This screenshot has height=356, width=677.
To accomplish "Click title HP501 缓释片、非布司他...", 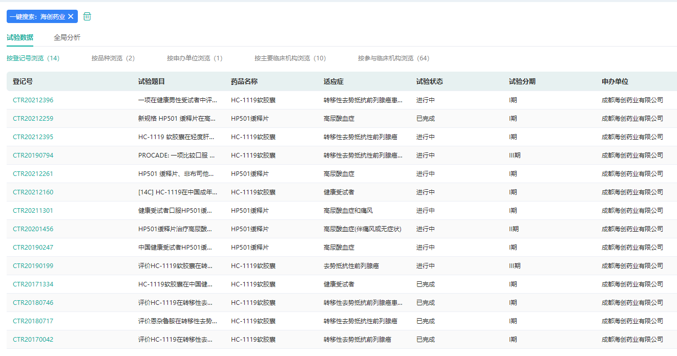I will 177,174.
